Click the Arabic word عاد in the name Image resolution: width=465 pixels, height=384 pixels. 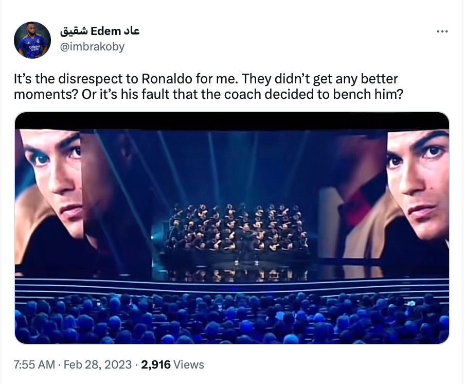click(x=131, y=31)
